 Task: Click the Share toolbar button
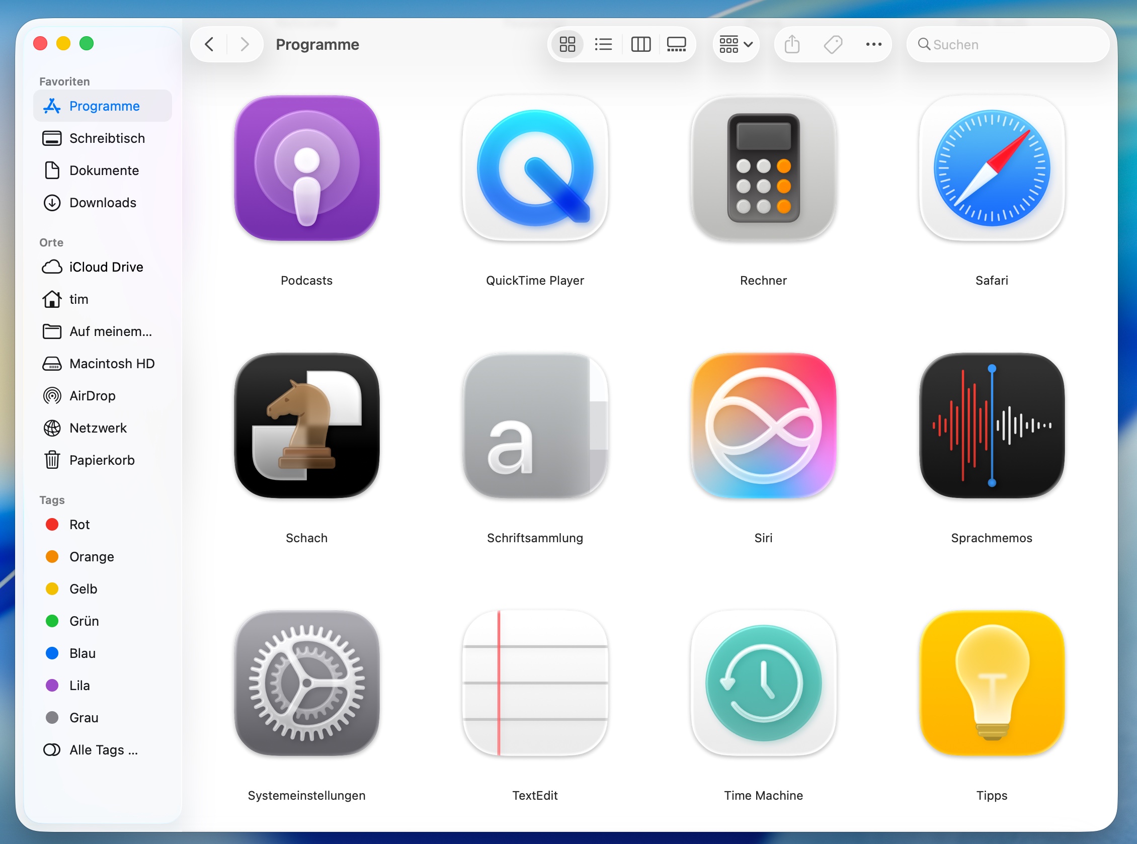(792, 44)
